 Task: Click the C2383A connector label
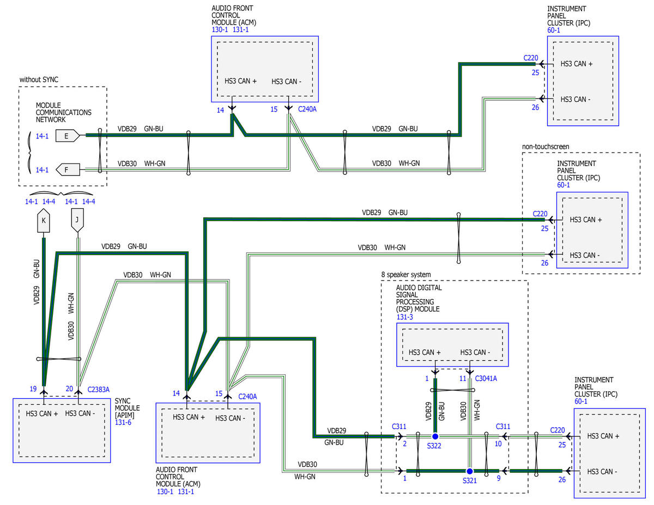coord(99,390)
